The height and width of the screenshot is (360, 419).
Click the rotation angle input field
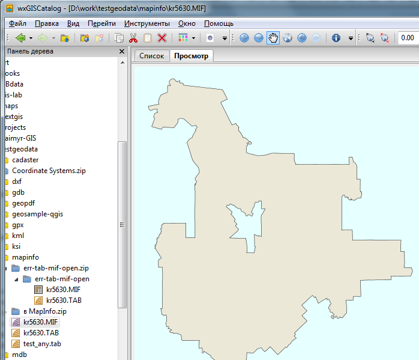tap(408, 38)
